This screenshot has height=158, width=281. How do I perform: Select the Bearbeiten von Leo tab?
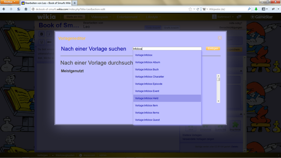(46, 3)
